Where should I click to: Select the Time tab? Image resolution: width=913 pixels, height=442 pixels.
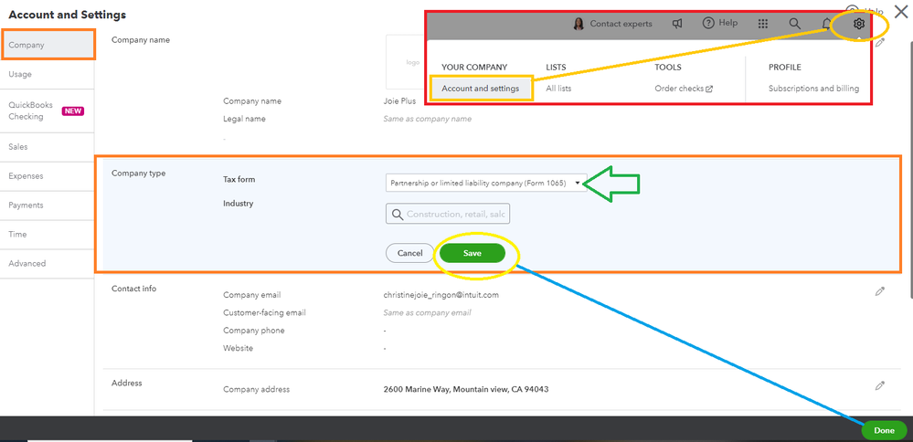pos(48,235)
